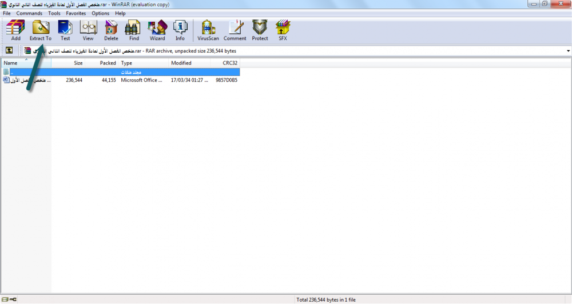Click the Delete toolbar icon
The height and width of the screenshot is (304, 572).
(111, 30)
